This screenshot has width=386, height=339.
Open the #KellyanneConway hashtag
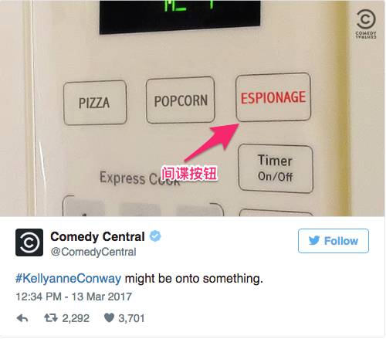[68, 279]
